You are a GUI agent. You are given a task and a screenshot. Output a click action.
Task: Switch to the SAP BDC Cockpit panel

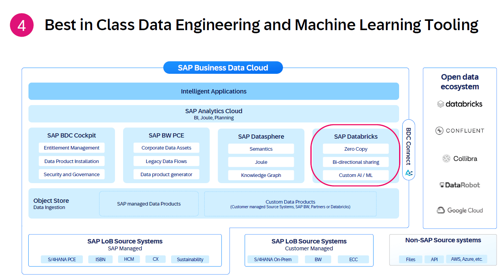pos(72,135)
